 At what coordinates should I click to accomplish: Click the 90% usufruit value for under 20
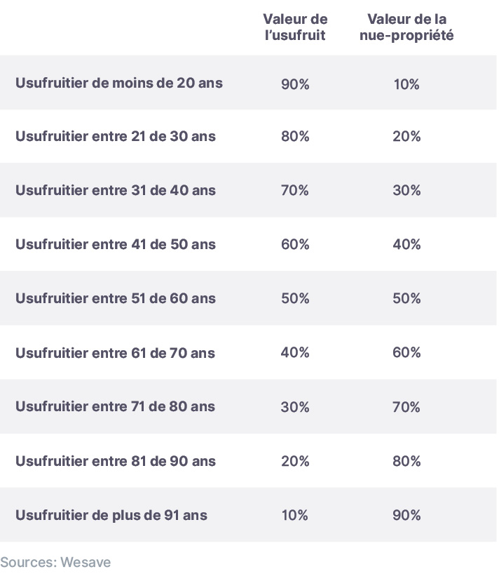(295, 84)
